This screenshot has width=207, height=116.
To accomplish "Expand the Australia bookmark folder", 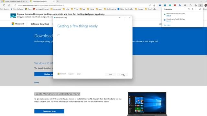I will click(x=139, y=9).
